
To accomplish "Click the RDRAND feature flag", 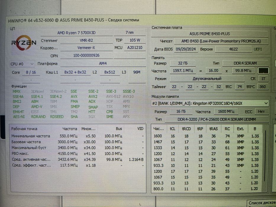I will pos(38,117).
